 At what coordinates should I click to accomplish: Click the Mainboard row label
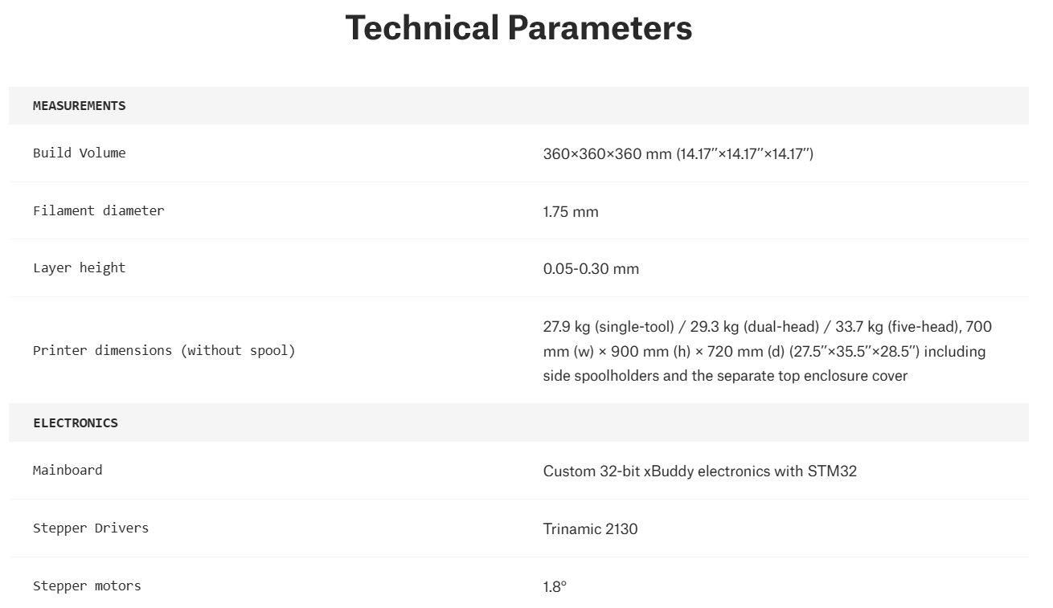(68, 470)
